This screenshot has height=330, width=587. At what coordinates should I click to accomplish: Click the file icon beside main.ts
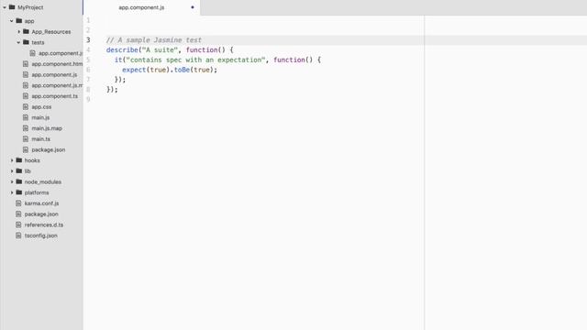tap(26, 138)
